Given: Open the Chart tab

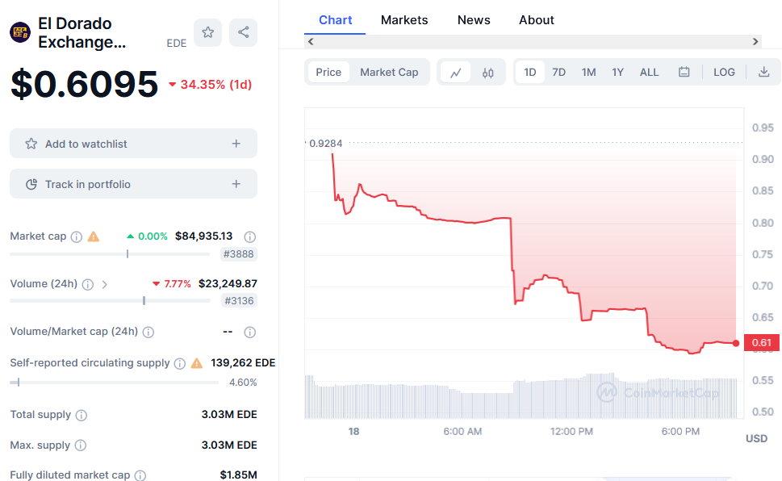Looking at the screenshot, I should [x=335, y=20].
